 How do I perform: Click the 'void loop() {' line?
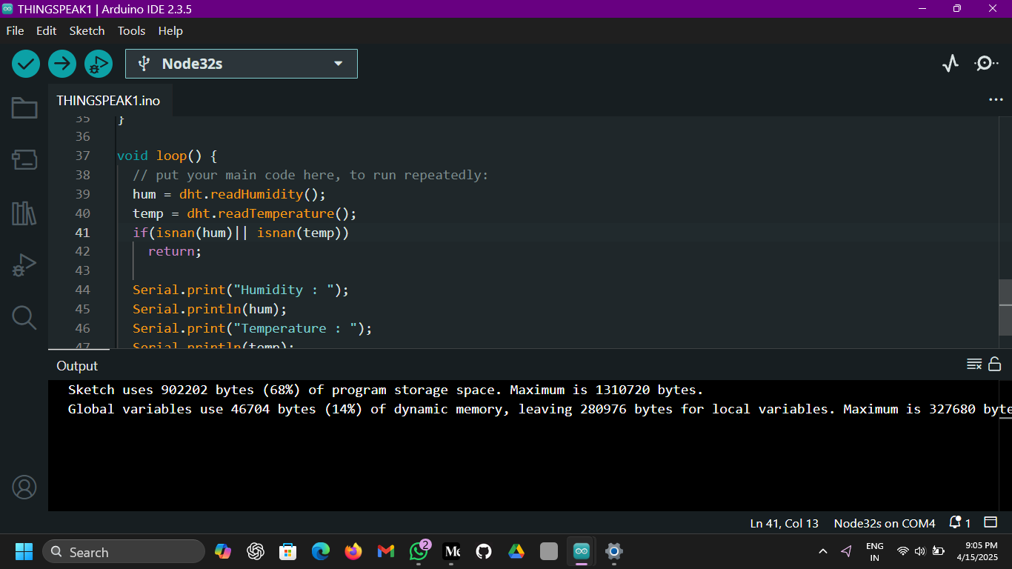tap(167, 156)
